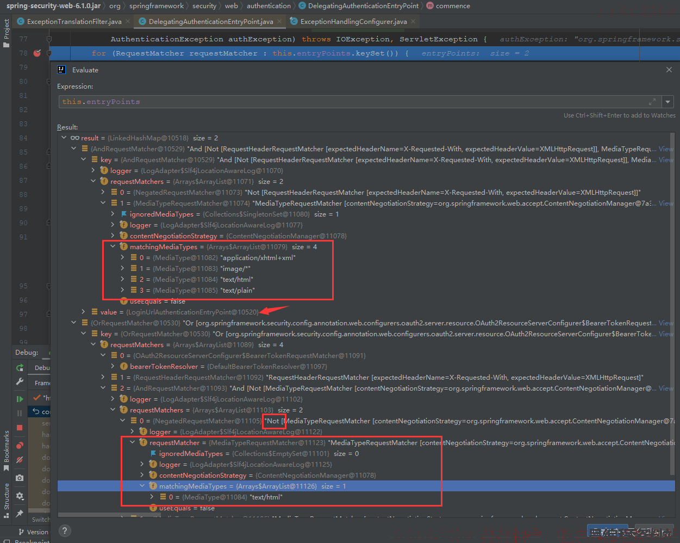Image resolution: width=680 pixels, height=543 pixels.
Task: Collapse requestMatchers ArrayList@11071 node
Action: [93, 182]
